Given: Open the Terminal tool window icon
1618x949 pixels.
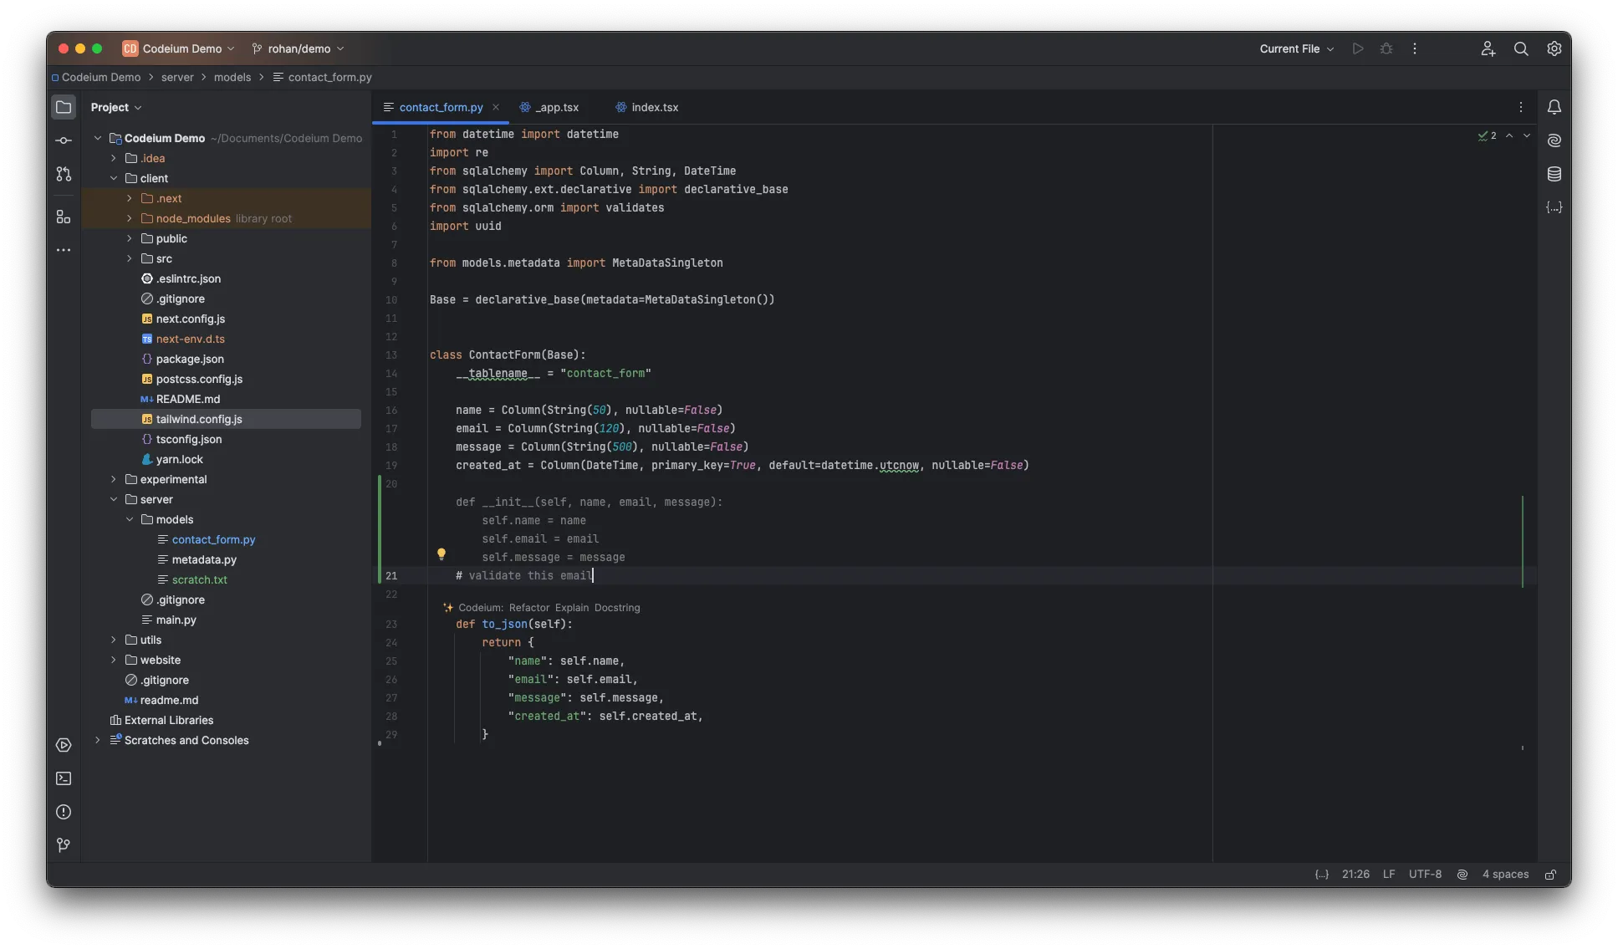Looking at the screenshot, I should [x=64, y=778].
